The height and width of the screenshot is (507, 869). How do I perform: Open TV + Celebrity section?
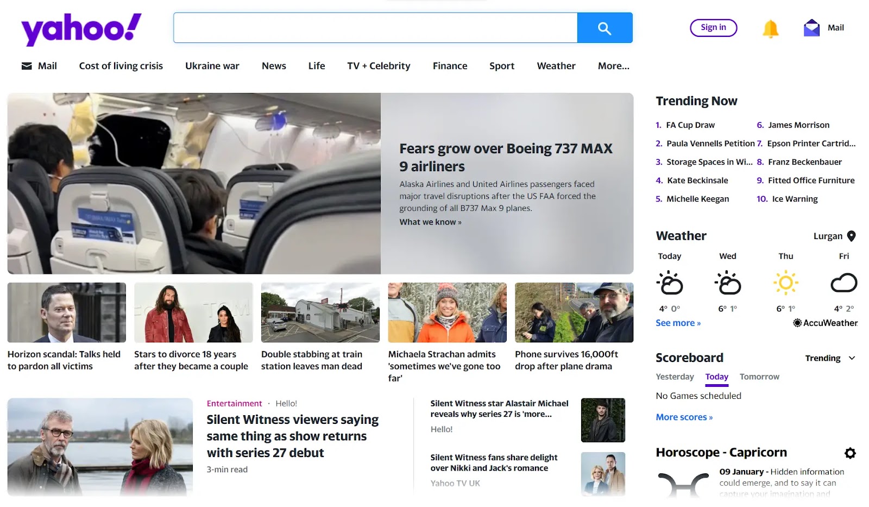(379, 66)
